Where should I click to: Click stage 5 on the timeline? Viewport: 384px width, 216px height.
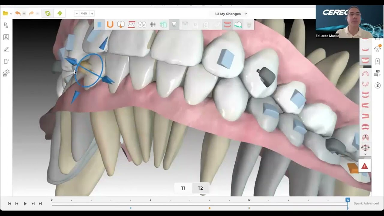click(x=150, y=200)
